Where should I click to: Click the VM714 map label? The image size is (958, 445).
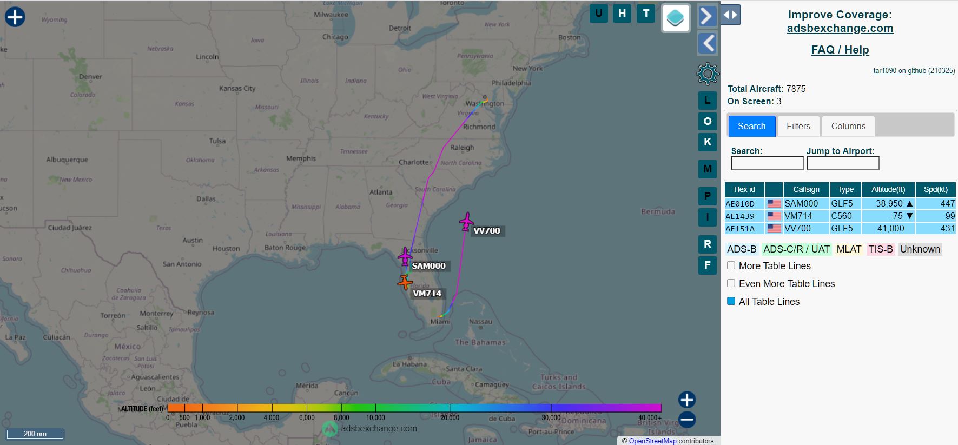coord(427,293)
